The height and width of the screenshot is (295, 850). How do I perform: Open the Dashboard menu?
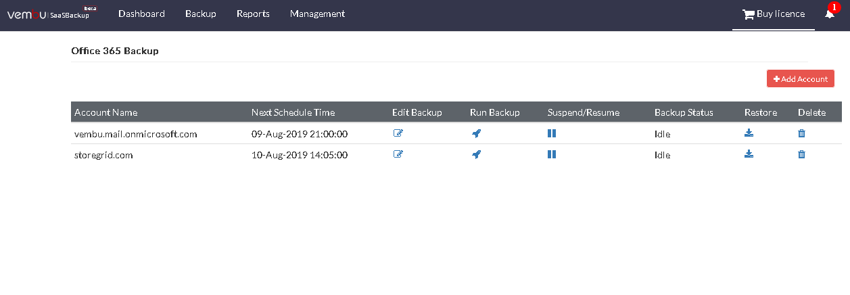pos(141,14)
